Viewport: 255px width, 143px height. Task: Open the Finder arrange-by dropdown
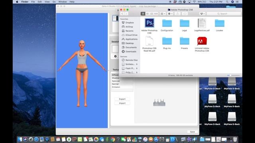click(163, 14)
